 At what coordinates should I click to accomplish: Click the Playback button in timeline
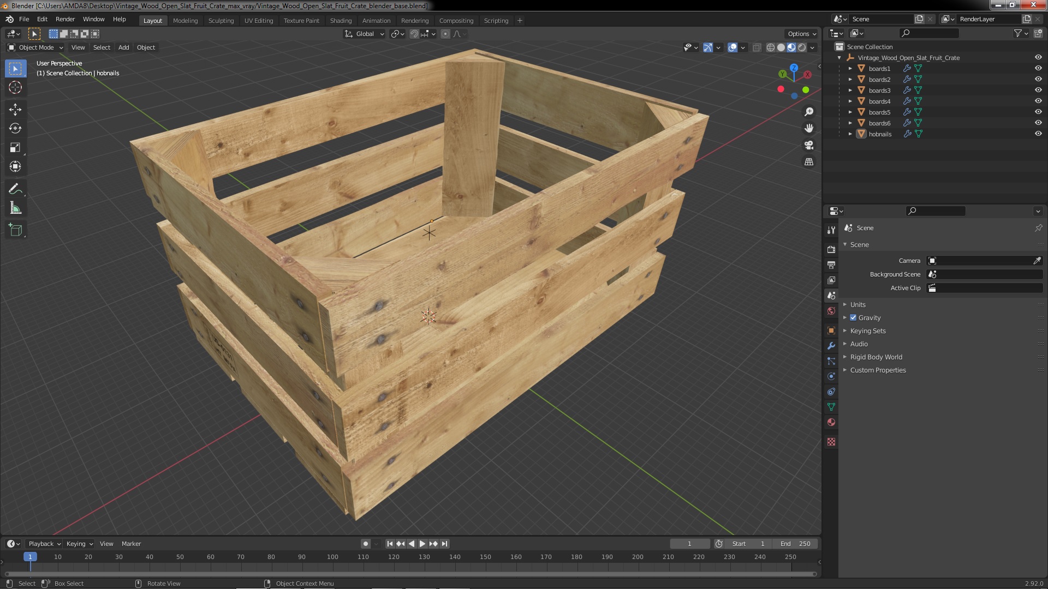(44, 544)
